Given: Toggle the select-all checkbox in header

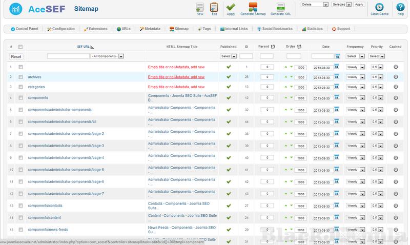Looking at the screenshot, I should point(20,47).
